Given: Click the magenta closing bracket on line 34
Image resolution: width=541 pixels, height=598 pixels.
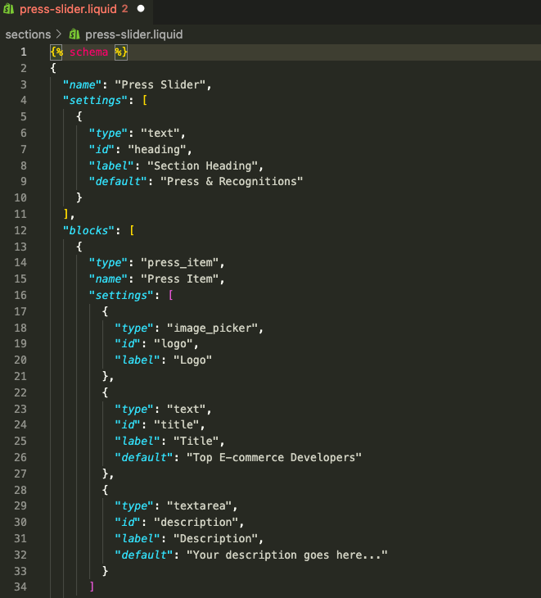Looking at the screenshot, I should (92, 587).
